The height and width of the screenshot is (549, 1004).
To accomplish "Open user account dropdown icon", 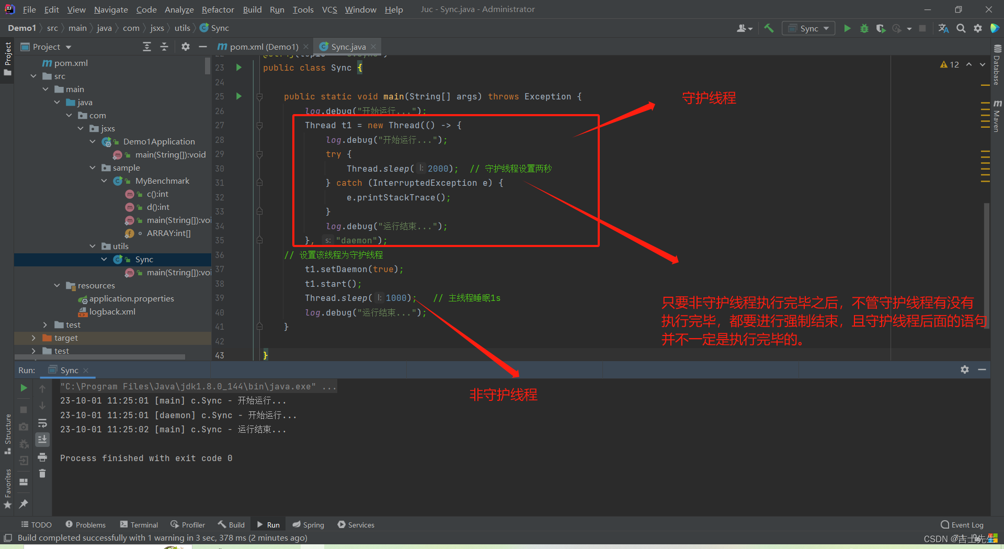I will click(744, 28).
